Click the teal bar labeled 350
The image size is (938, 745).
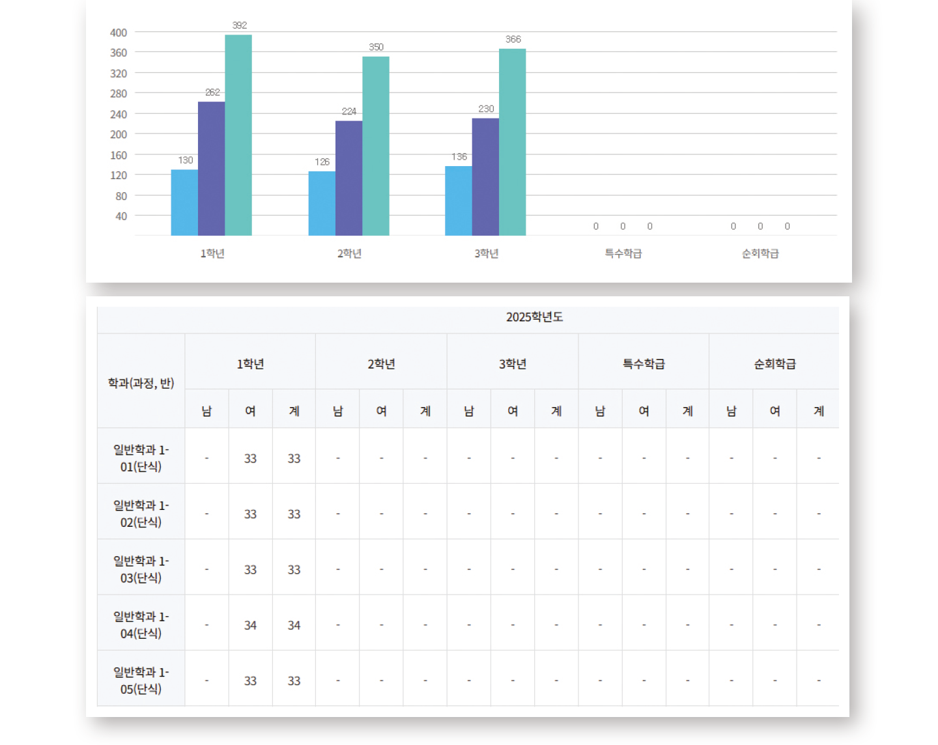376,146
